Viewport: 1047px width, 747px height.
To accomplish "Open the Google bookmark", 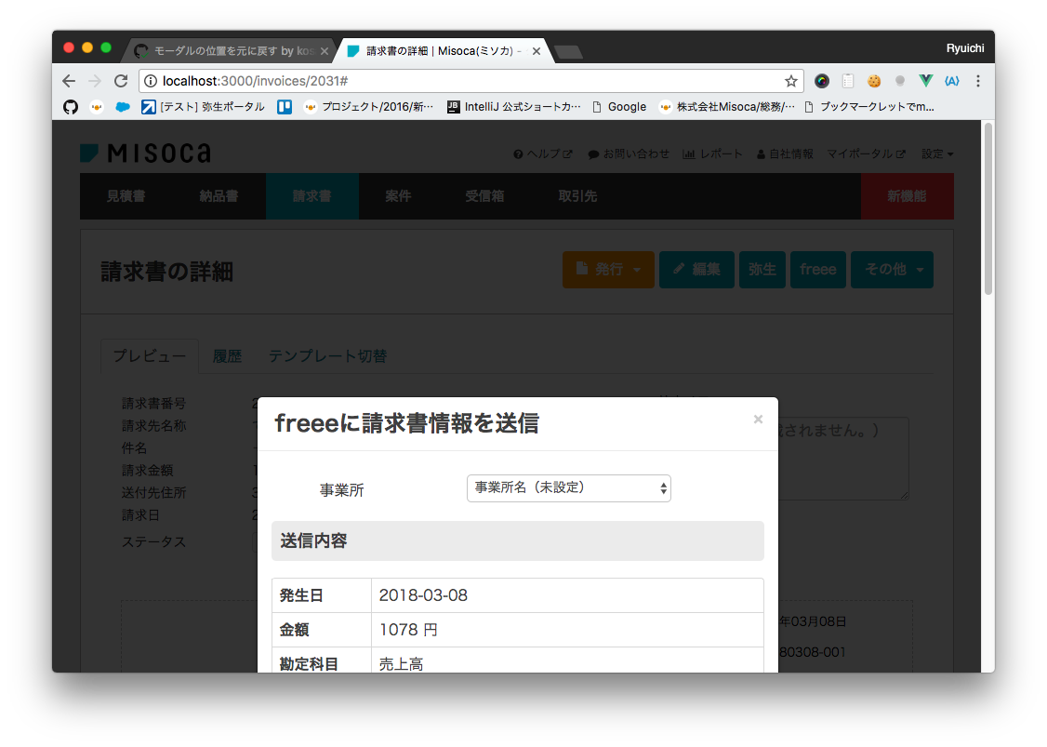I will point(619,107).
